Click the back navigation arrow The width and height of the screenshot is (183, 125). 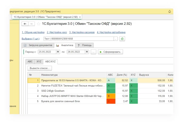pos(25,24)
